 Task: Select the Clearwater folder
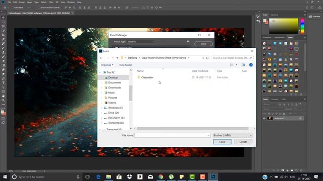pyautogui.click(x=147, y=77)
